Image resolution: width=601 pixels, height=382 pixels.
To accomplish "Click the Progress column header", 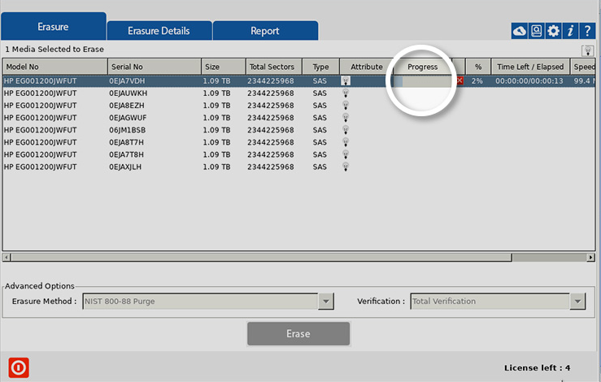I will click(x=423, y=67).
